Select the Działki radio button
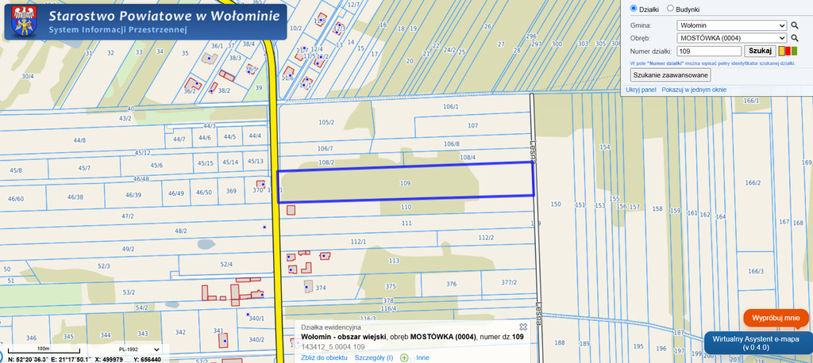Viewport: 813px width, 363px height. pyautogui.click(x=633, y=9)
